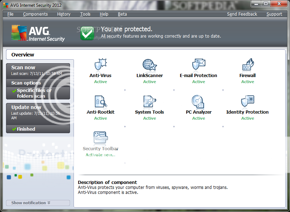Click the E-mail Protection label
The image size is (290, 212).
[x=198, y=75]
